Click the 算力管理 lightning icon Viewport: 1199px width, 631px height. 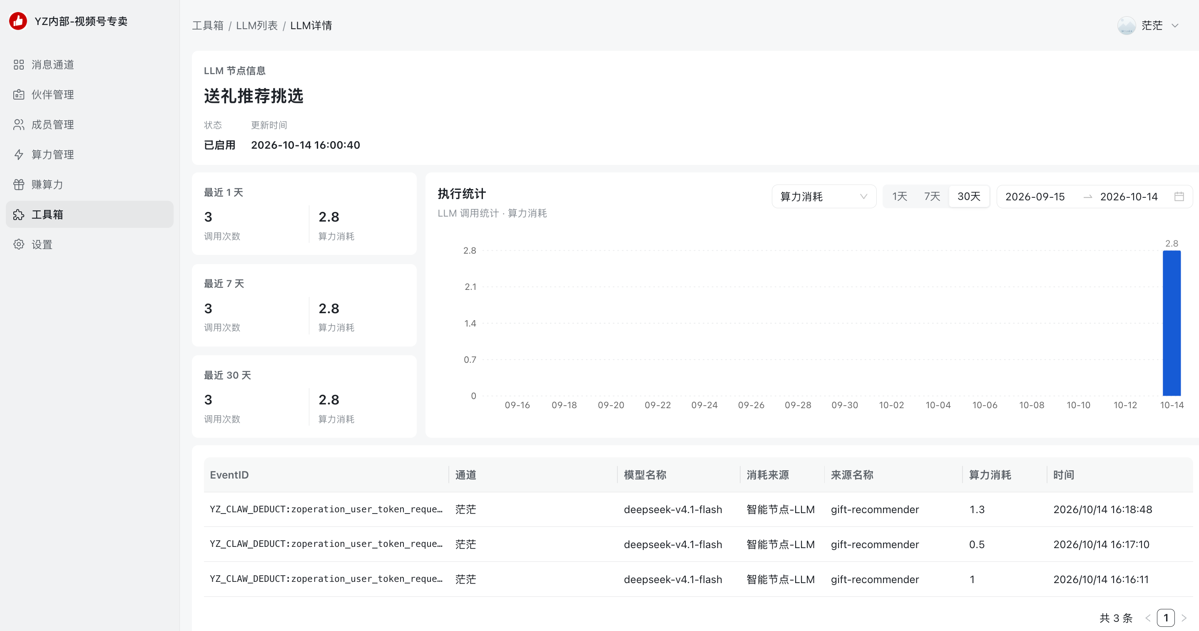click(x=19, y=155)
